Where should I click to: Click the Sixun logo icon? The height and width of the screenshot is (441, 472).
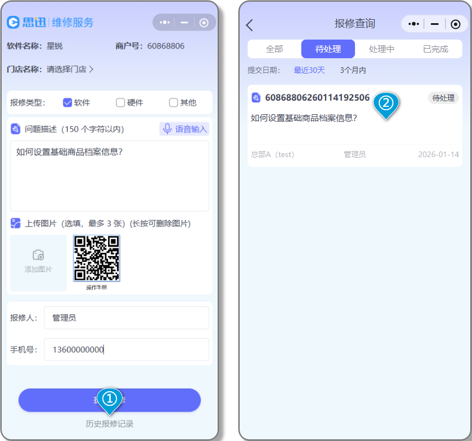(14, 23)
